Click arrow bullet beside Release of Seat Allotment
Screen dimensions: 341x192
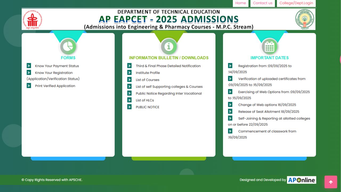[230, 111]
